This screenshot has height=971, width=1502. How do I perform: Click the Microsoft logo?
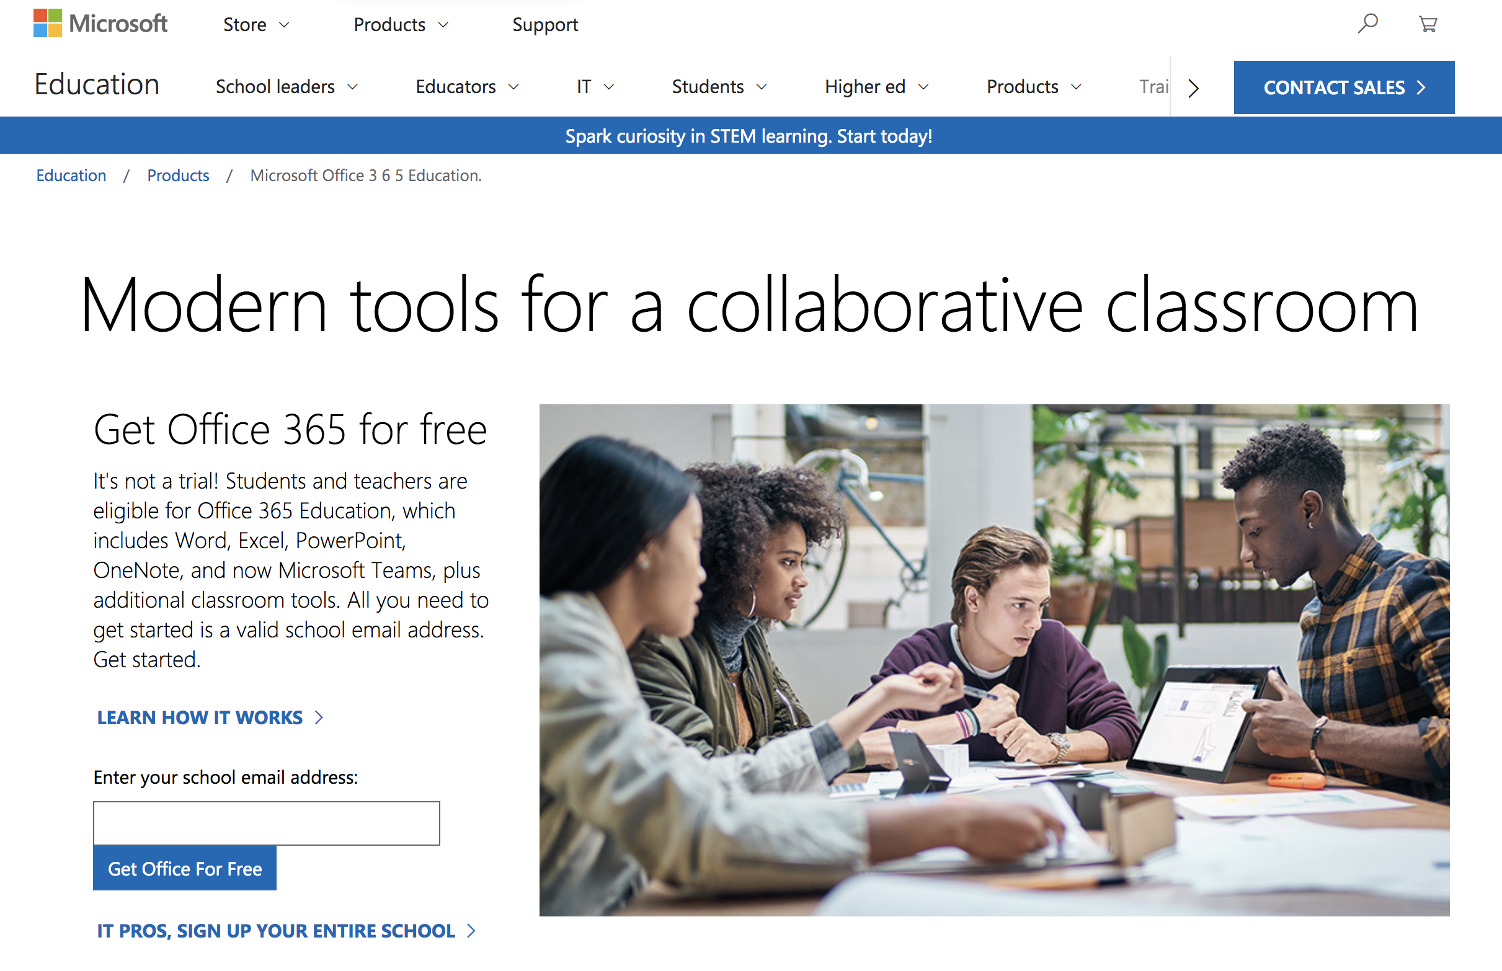(100, 24)
